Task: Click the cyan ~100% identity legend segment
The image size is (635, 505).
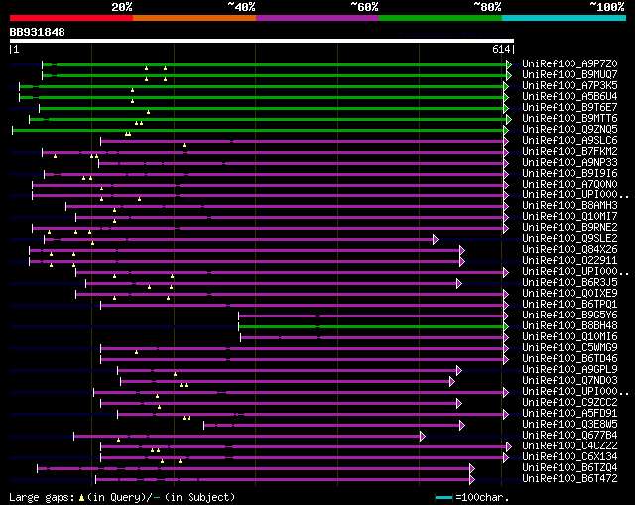Action: [565, 18]
